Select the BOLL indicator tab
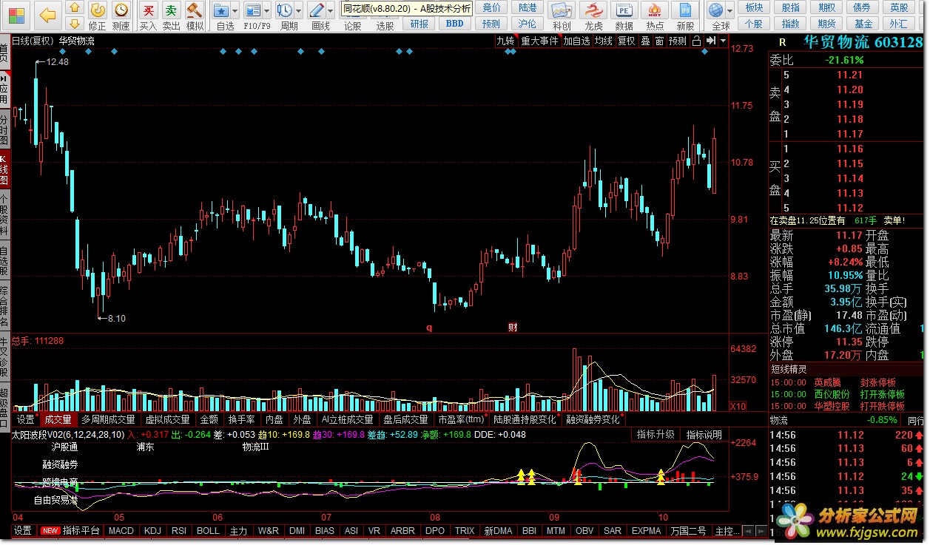The width and height of the screenshot is (930, 545). [208, 531]
